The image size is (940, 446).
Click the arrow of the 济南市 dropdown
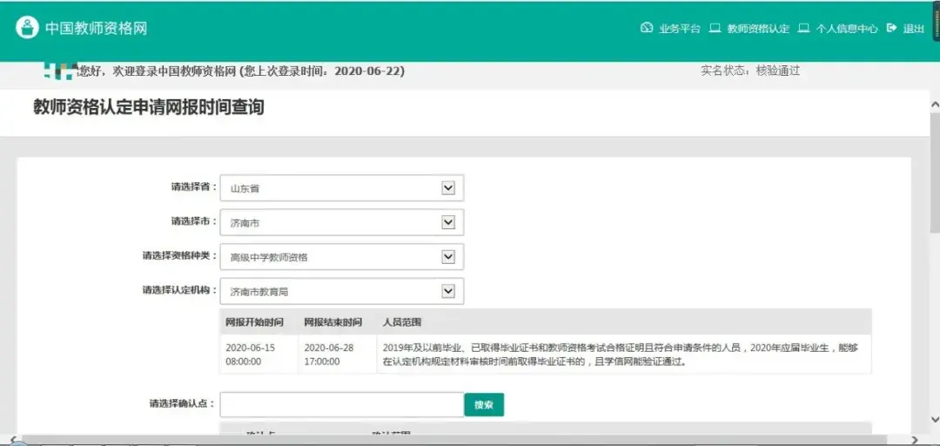click(448, 222)
